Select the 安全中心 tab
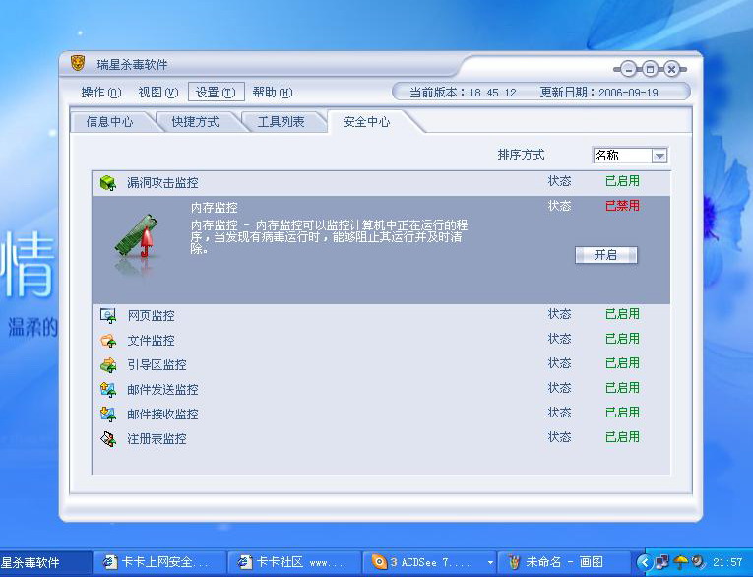 (x=366, y=122)
